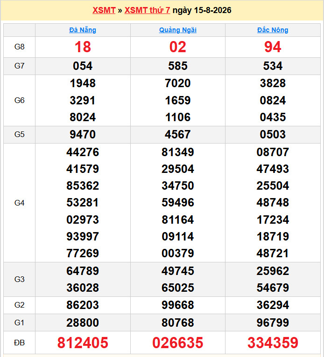Viewport: 324px width, 357px height.
Task: Click the G4 number 25504
Action: pos(273,186)
